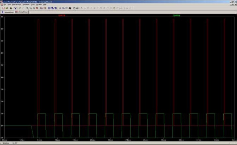This screenshot has width=237, height=145.
Task: Click the 14ms time axis label
Action: pyautogui.click(x=40, y=140)
